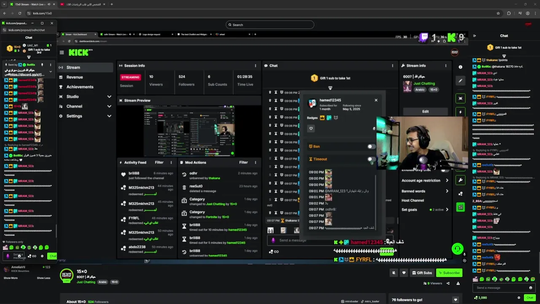Click the report warning triangle icon
Screen dimensions: 540x304
coord(458,283)
